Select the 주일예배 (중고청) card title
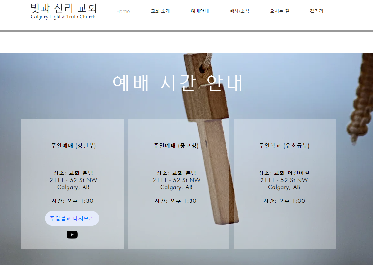Viewport: 373px width, 265px height. point(176,146)
